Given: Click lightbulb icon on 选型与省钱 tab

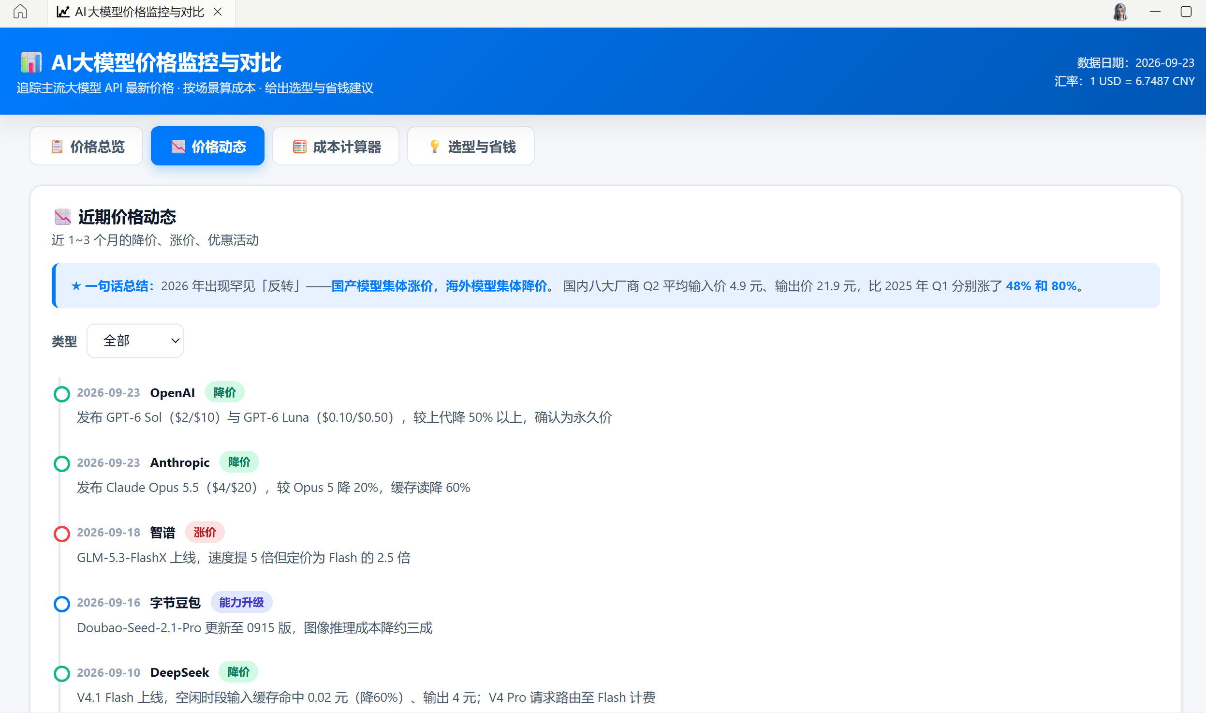Looking at the screenshot, I should click(x=435, y=147).
